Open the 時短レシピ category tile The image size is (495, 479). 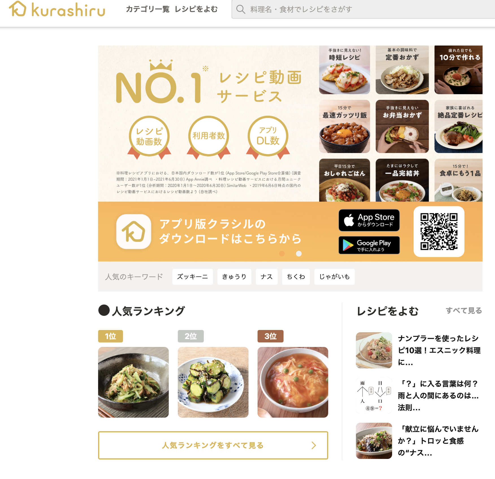pyautogui.click(x=344, y=70)
